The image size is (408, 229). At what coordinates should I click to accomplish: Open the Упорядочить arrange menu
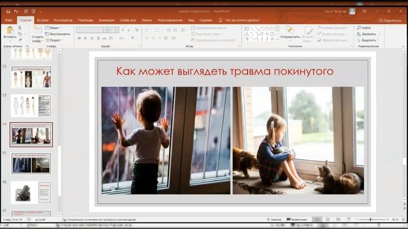(290, 33)
